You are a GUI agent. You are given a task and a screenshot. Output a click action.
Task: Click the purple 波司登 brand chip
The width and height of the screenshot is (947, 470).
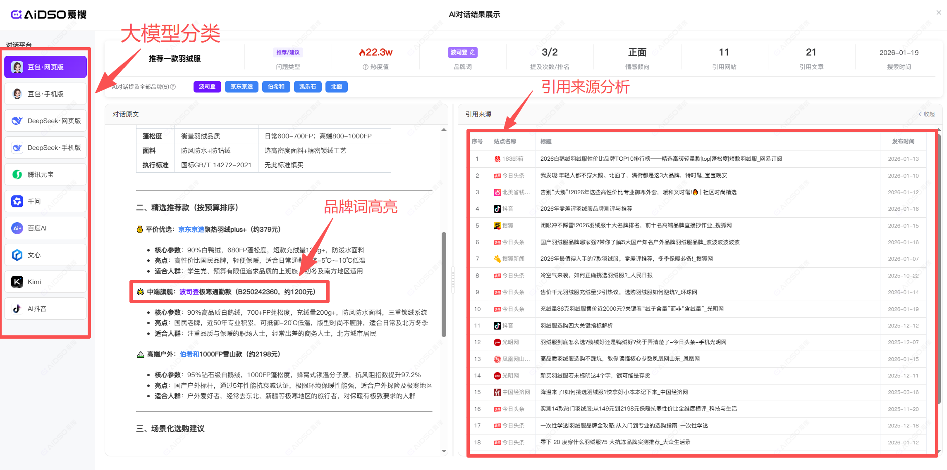click(207, 87)
